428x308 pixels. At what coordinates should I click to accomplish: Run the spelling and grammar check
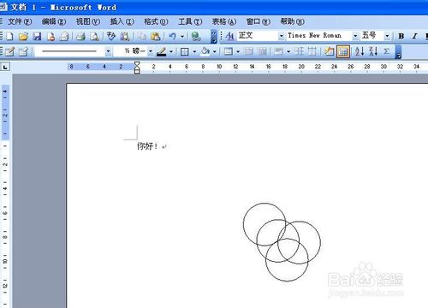pos(111,36)
